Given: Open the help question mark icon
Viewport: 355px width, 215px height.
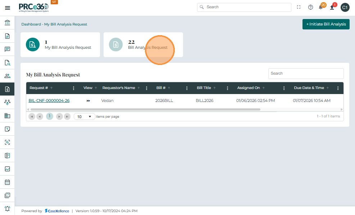Looking at the screenshot, I should pos(310,7).
